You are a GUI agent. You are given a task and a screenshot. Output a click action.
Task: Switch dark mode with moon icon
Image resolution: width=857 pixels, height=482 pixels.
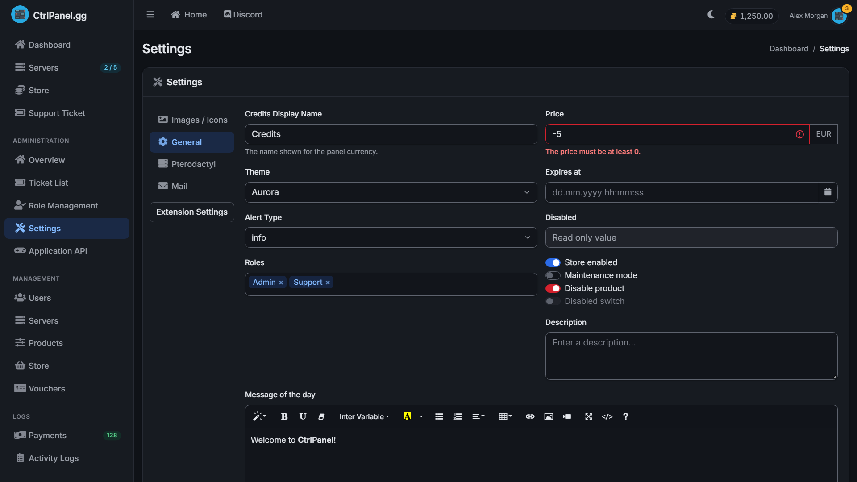coord(711,15)
